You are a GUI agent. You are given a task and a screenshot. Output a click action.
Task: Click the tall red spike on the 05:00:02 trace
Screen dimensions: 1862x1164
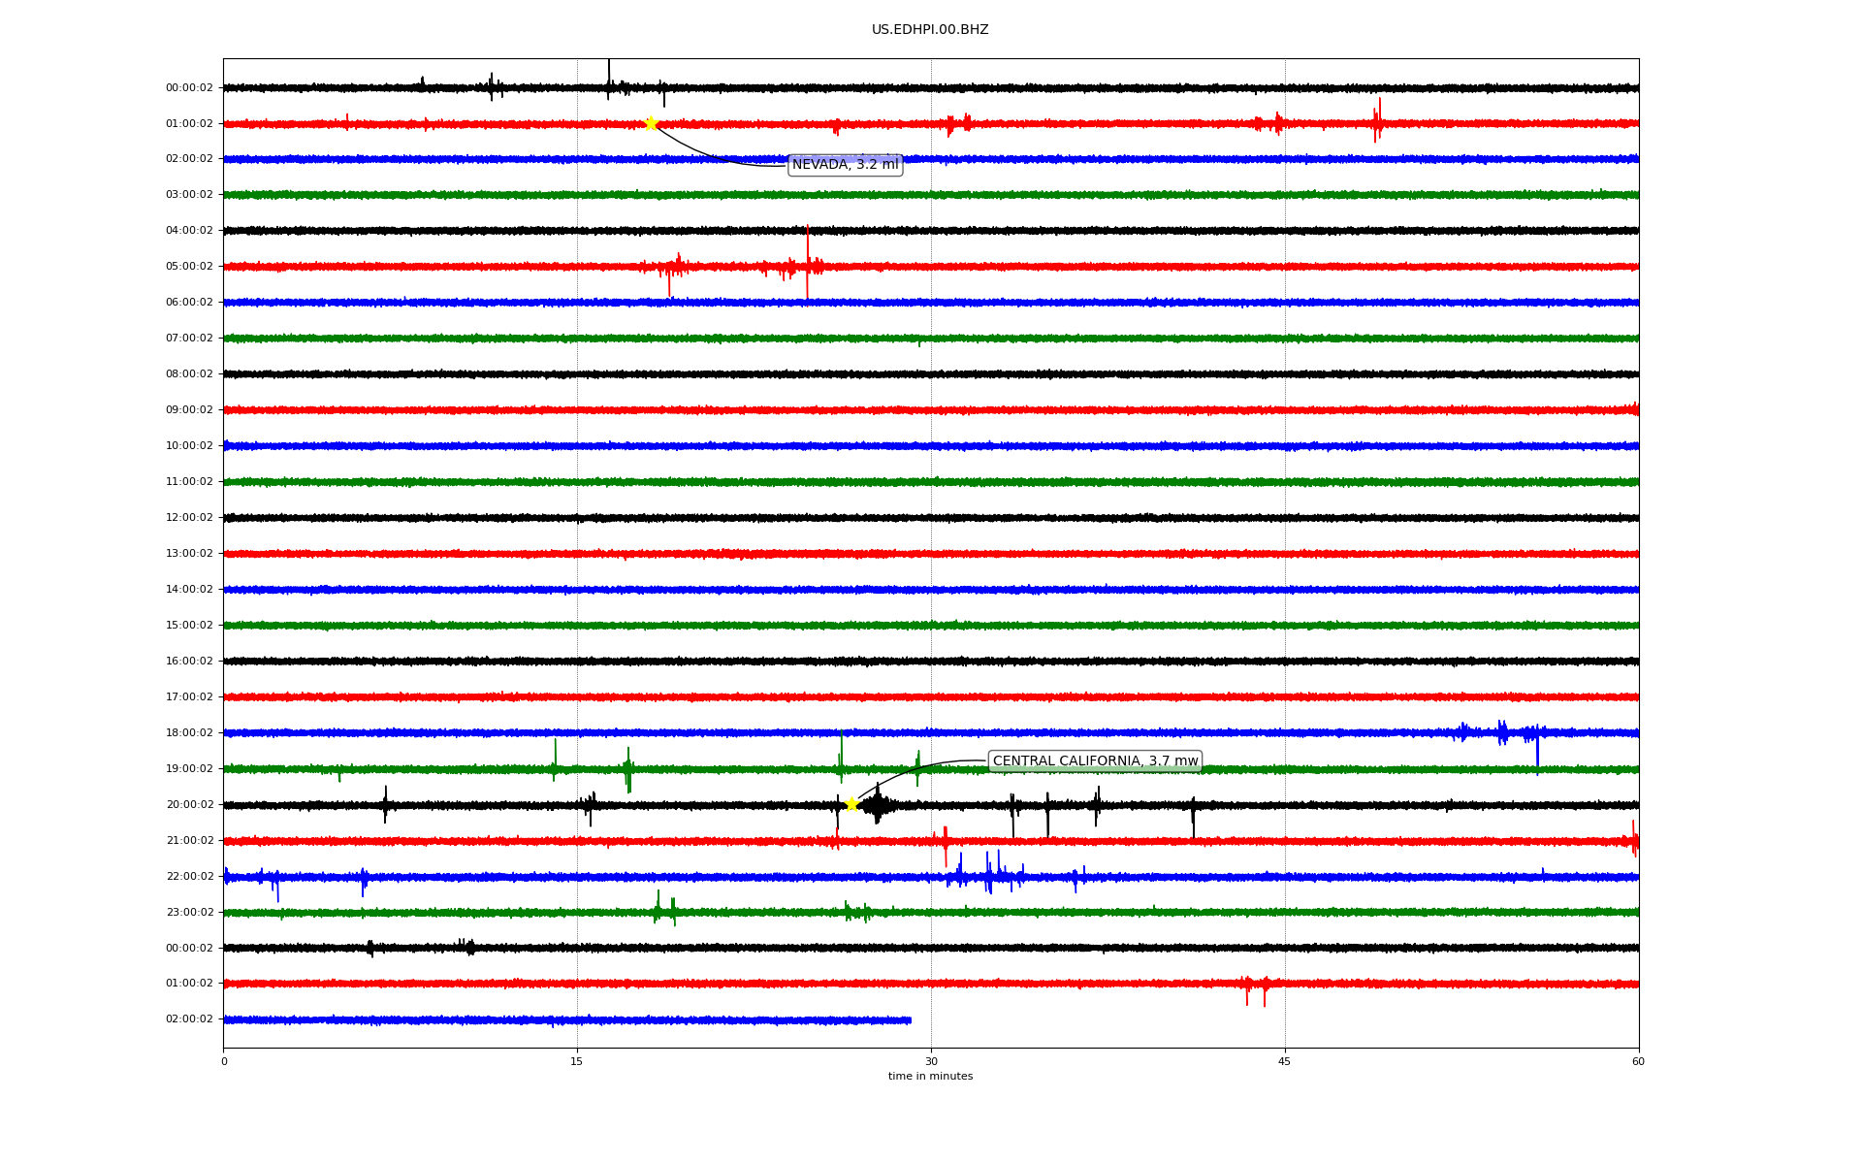807,263
